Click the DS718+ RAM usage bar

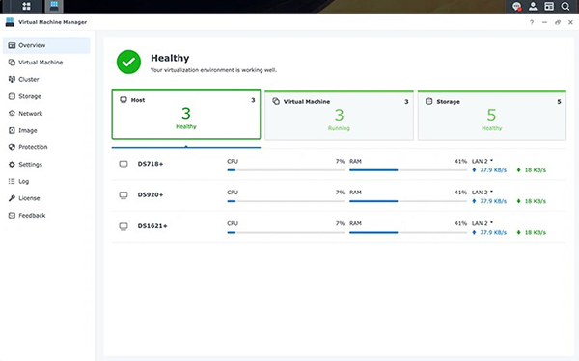[408, 170]
